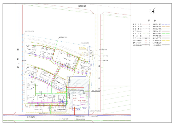Click the north arrow compass symbol

click(153, 11)
